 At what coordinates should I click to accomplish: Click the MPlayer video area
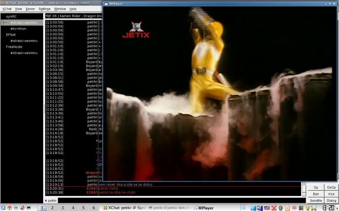(x=220, y=94)
